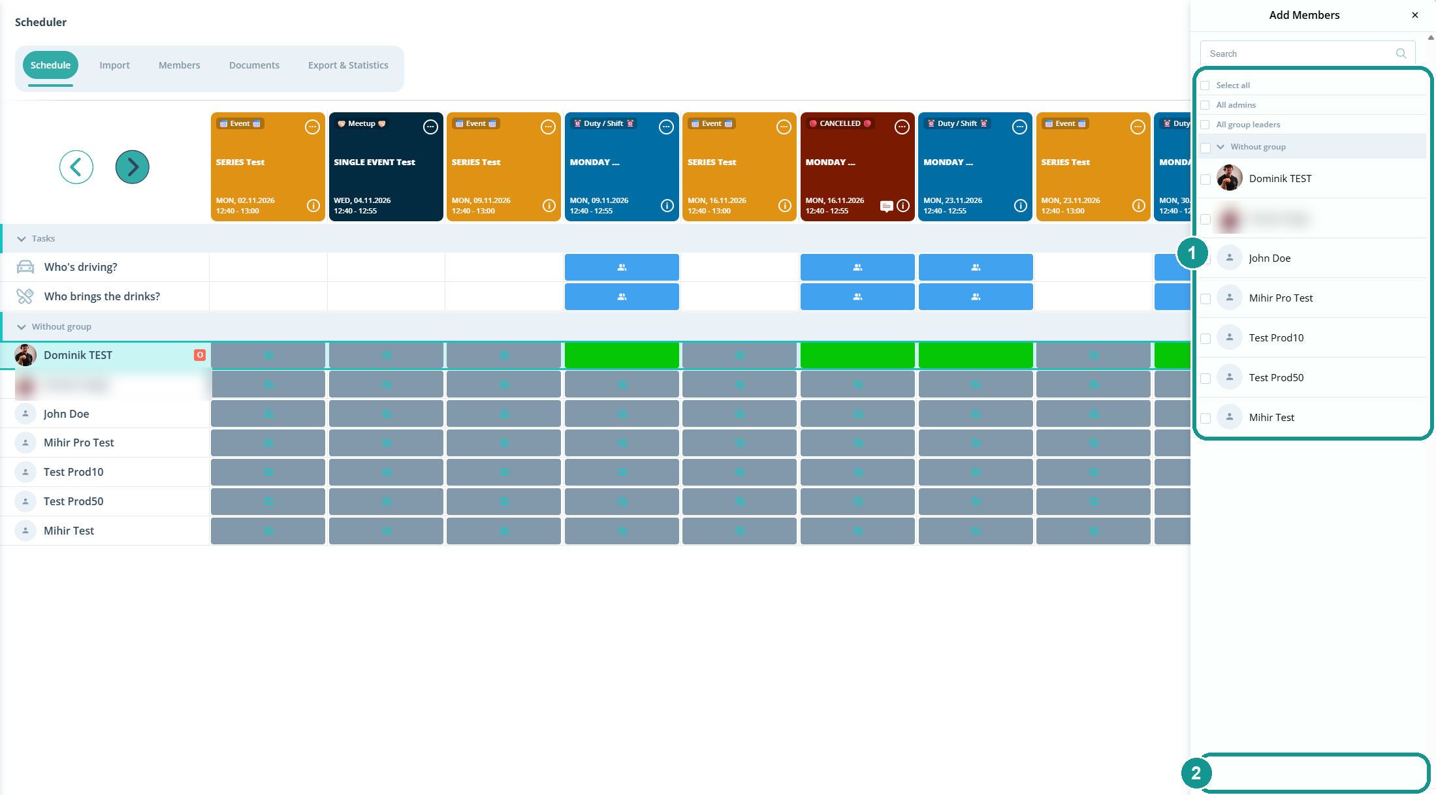1436x795 pixels.
Task: Click red badge next to Dominik TEST
Action: pyautogui.click(x=200, y=355)
